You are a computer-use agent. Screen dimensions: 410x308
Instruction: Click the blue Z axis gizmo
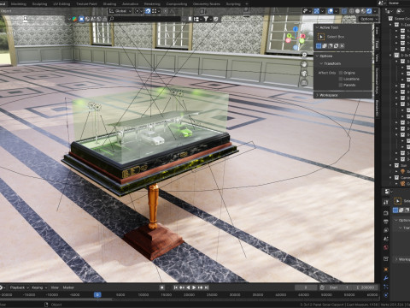pos(296,29)
